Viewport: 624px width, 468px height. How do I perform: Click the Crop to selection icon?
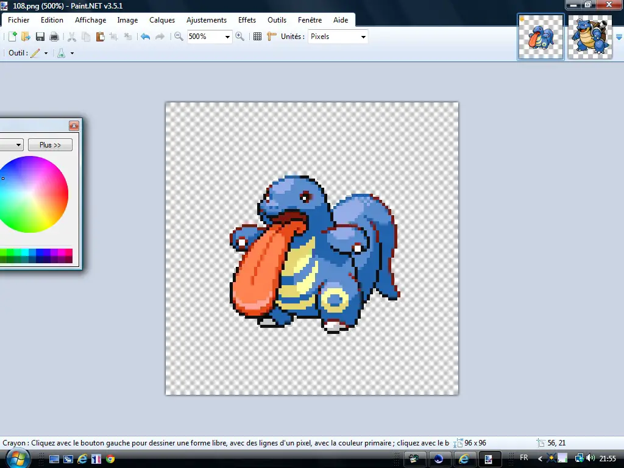pos(113,37)
